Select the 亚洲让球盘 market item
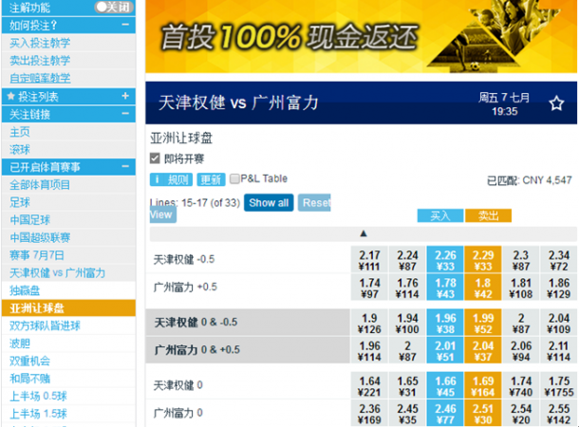Viewport: 579px width, 427px height. pyautogui.click(x=68, y=308)
